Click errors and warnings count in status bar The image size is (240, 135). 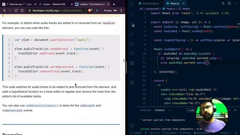click(x=155, y=133)
